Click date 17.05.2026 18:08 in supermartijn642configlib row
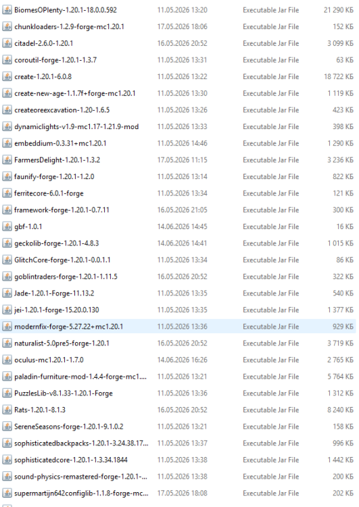Screen dimensions: 359x507 [182, 493]
